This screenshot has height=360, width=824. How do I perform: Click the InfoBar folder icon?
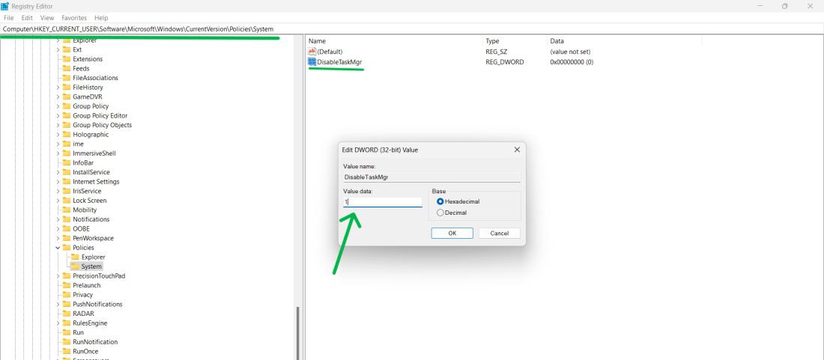[x=66, y=163]
